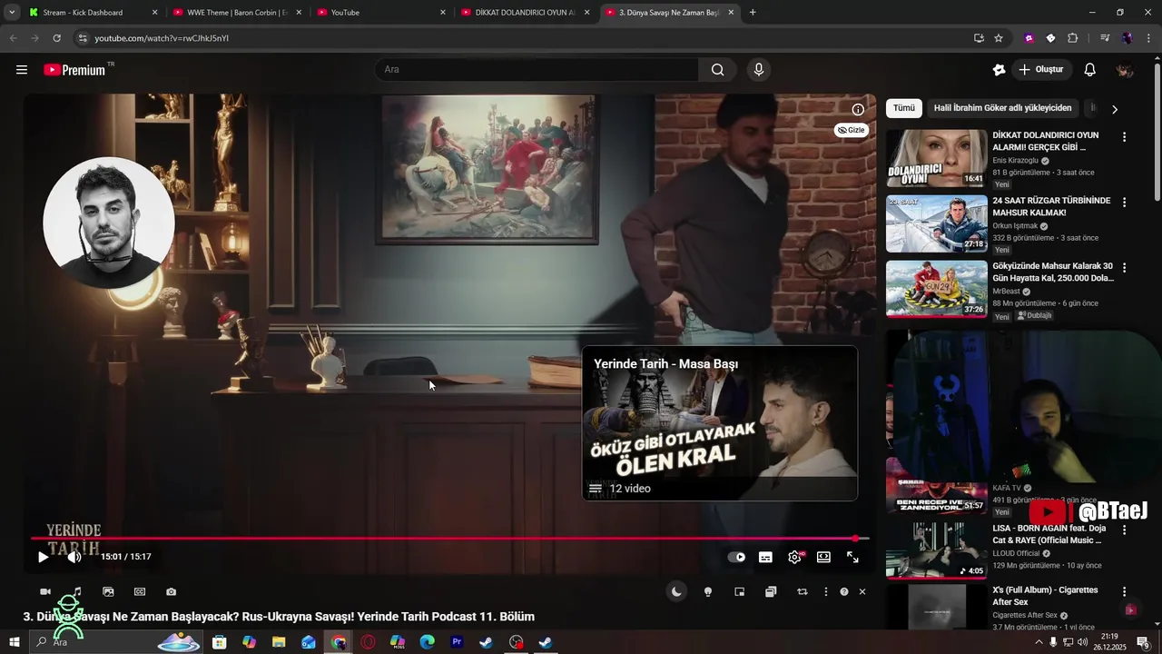The width and height of the screenshot is (1162, 654).
Task: Reload the page
Action: pyautogui.click(x=56, y=38)
